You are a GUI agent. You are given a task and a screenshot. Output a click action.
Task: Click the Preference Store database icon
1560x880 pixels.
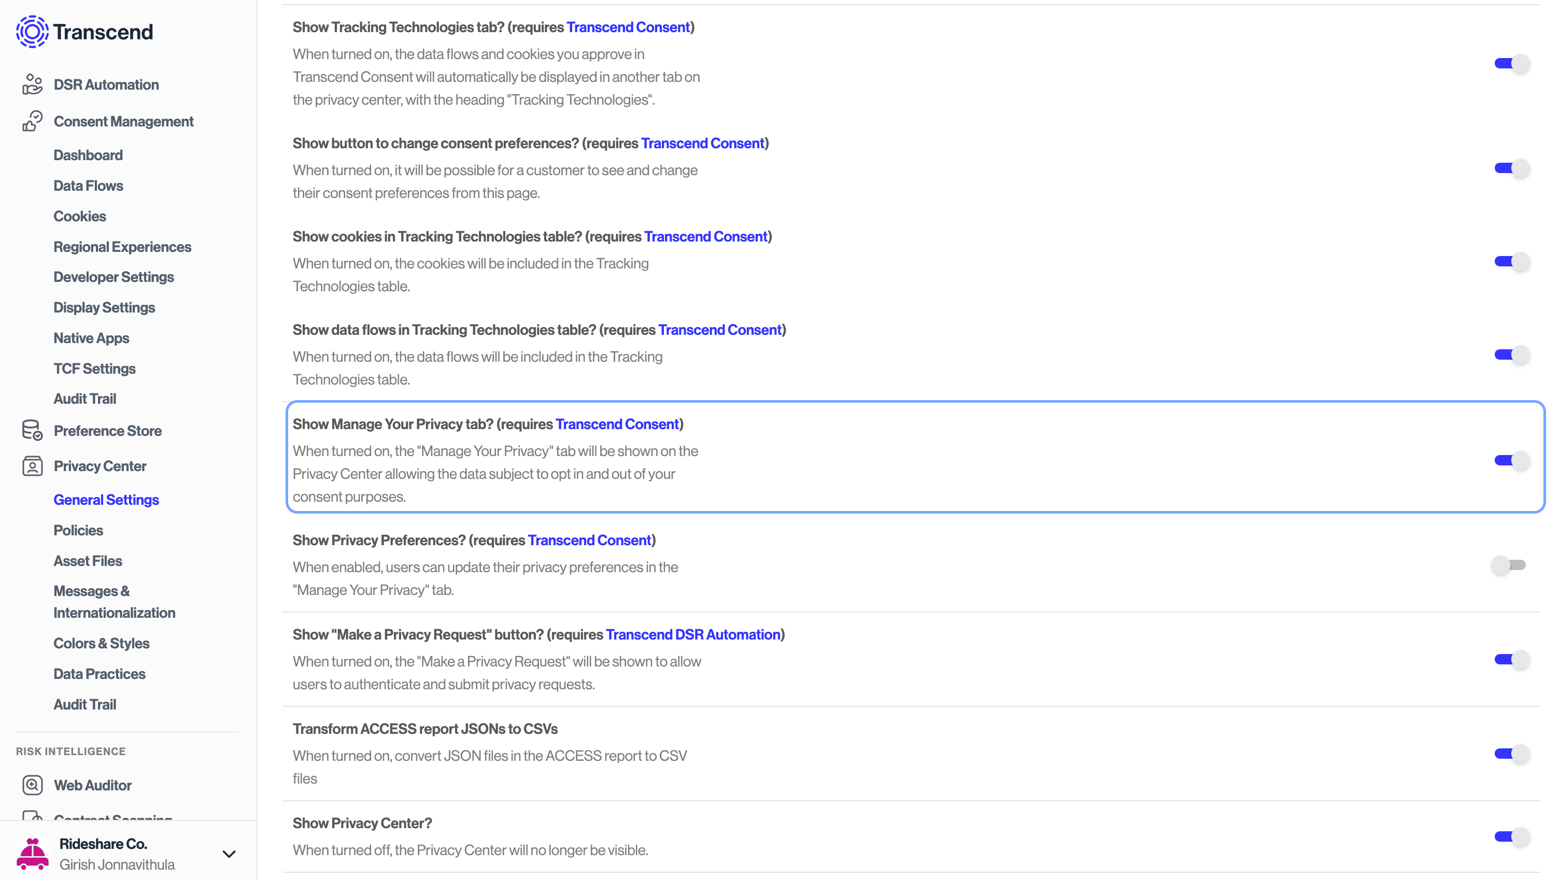(32, 430)
